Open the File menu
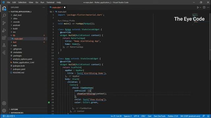211x118 pixels. (x=8, y=2)
